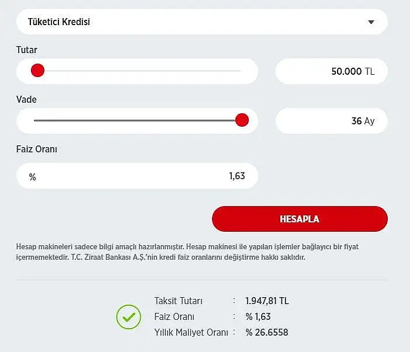Click the Faiz Oranı label above the input
The width and height of the screenshot is (410, 352).
click(37, 149)
